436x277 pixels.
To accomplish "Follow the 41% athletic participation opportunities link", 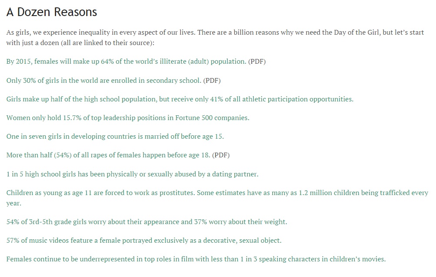I will click(180, 99).
